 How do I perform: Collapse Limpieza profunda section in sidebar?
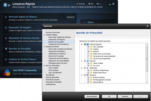[44, 47]
